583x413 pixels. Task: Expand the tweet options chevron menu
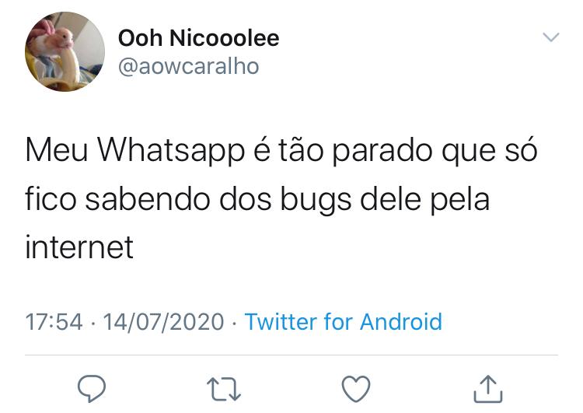point(550,37)
